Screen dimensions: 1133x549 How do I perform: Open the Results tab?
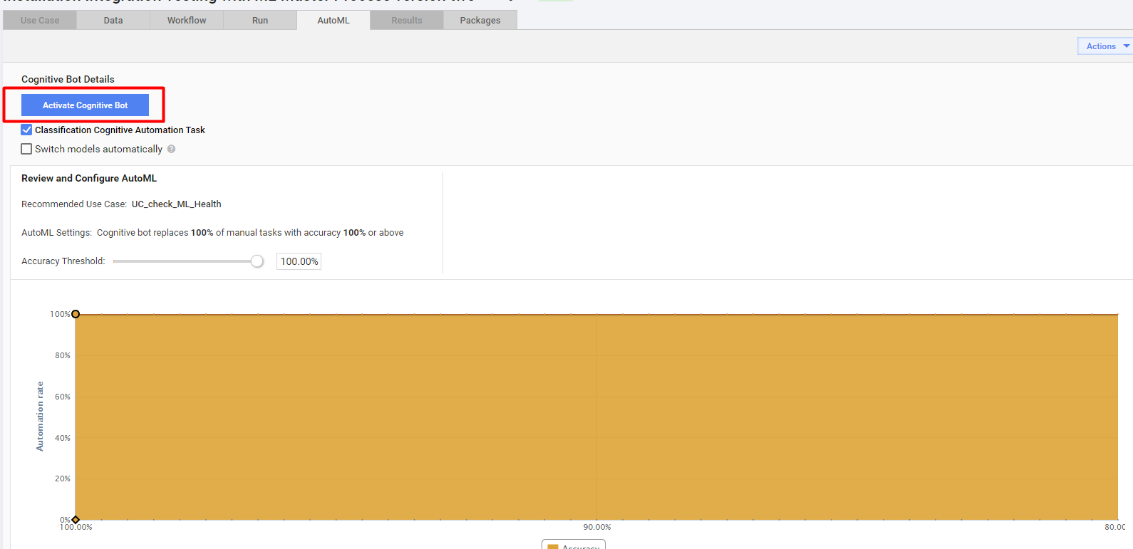(407, 21)
